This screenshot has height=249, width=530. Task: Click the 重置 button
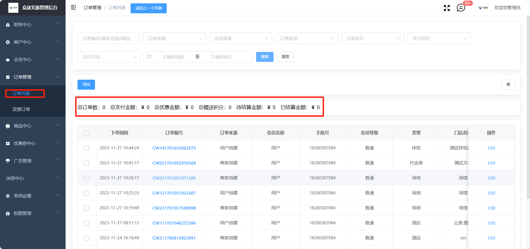coord(285,57)
